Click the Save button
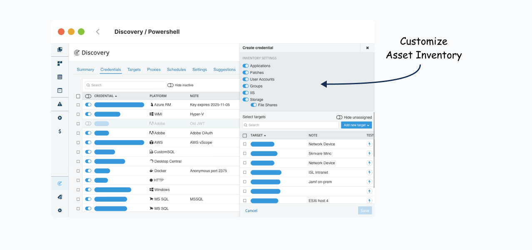 click(365, 211)
